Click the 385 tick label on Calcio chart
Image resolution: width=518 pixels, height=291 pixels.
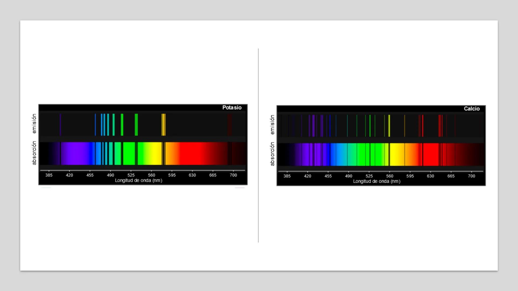pos(287,176)
